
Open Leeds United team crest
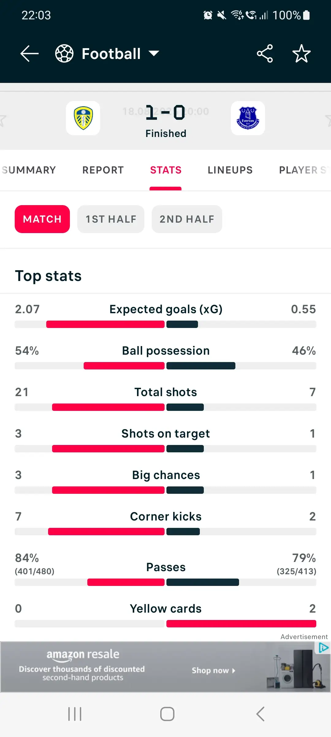83,118
